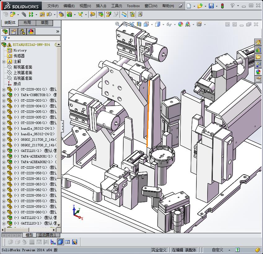Image resolution: width=263 pixels, height=254 pixels.
Task: Open the ConfigurationManager tab icon
Action: click(x=22, y=32)
